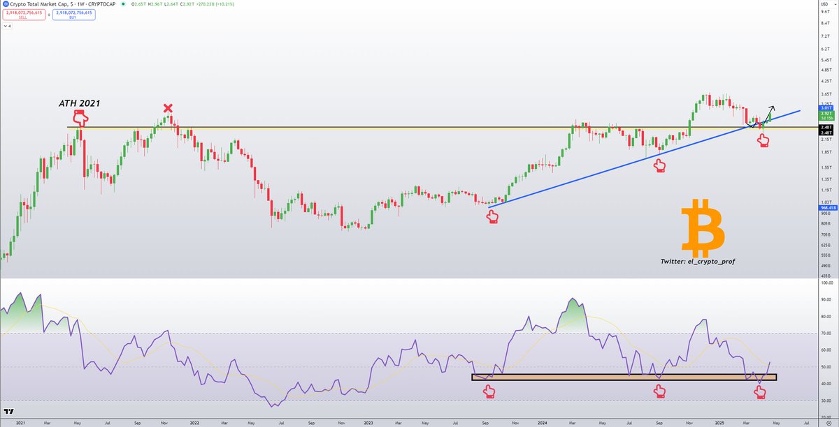The height and width of the screenshot is (427, 839).
Task: Select the close value C2.92T
Action: tap(187, 4)
